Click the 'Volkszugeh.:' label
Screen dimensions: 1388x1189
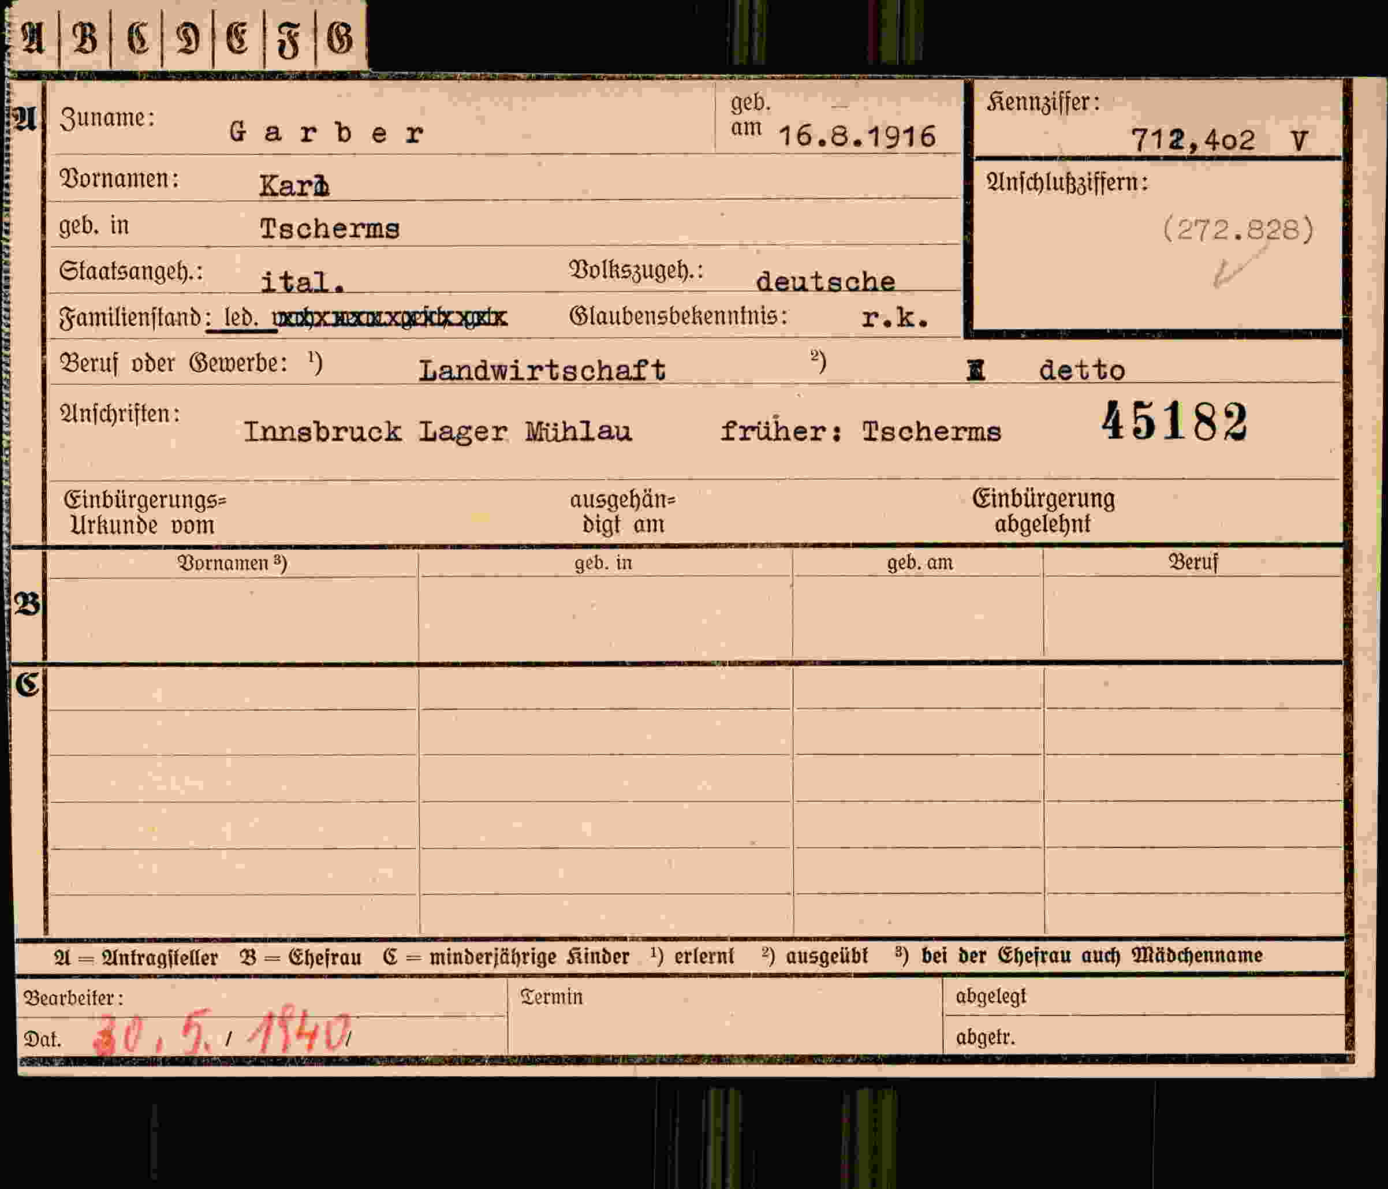636,271
